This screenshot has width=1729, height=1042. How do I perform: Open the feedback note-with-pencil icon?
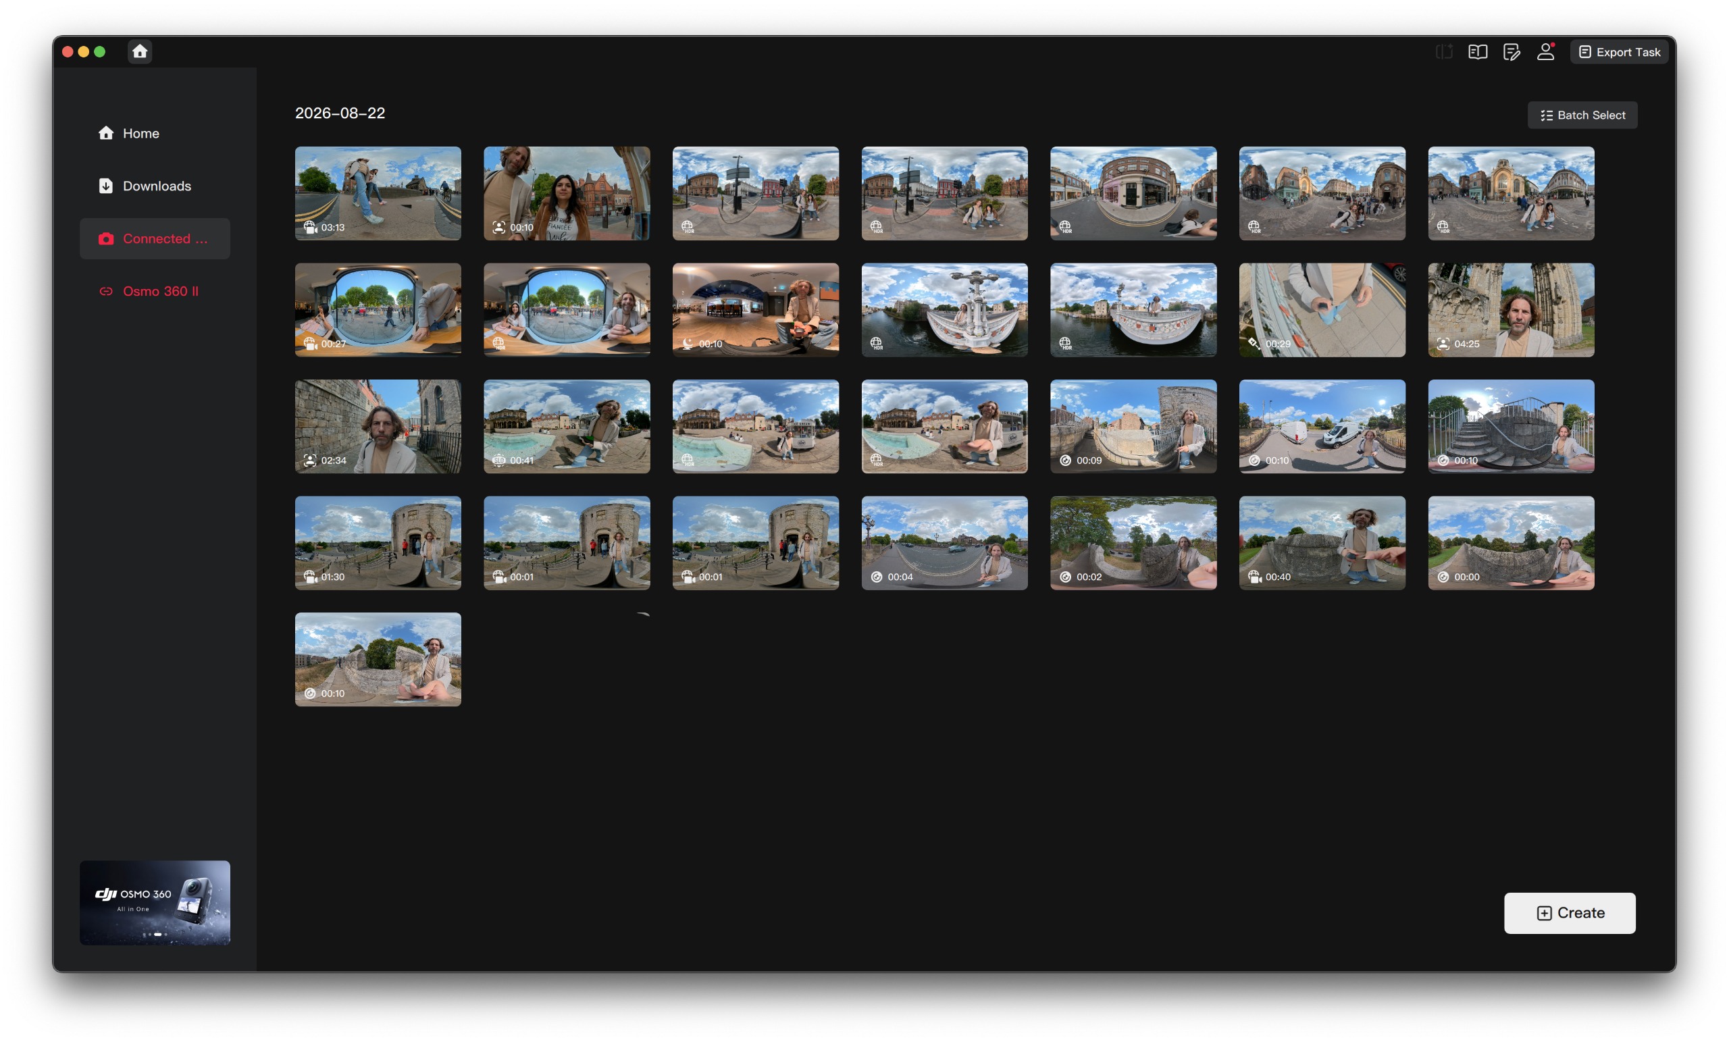(x=1512, y=52)
